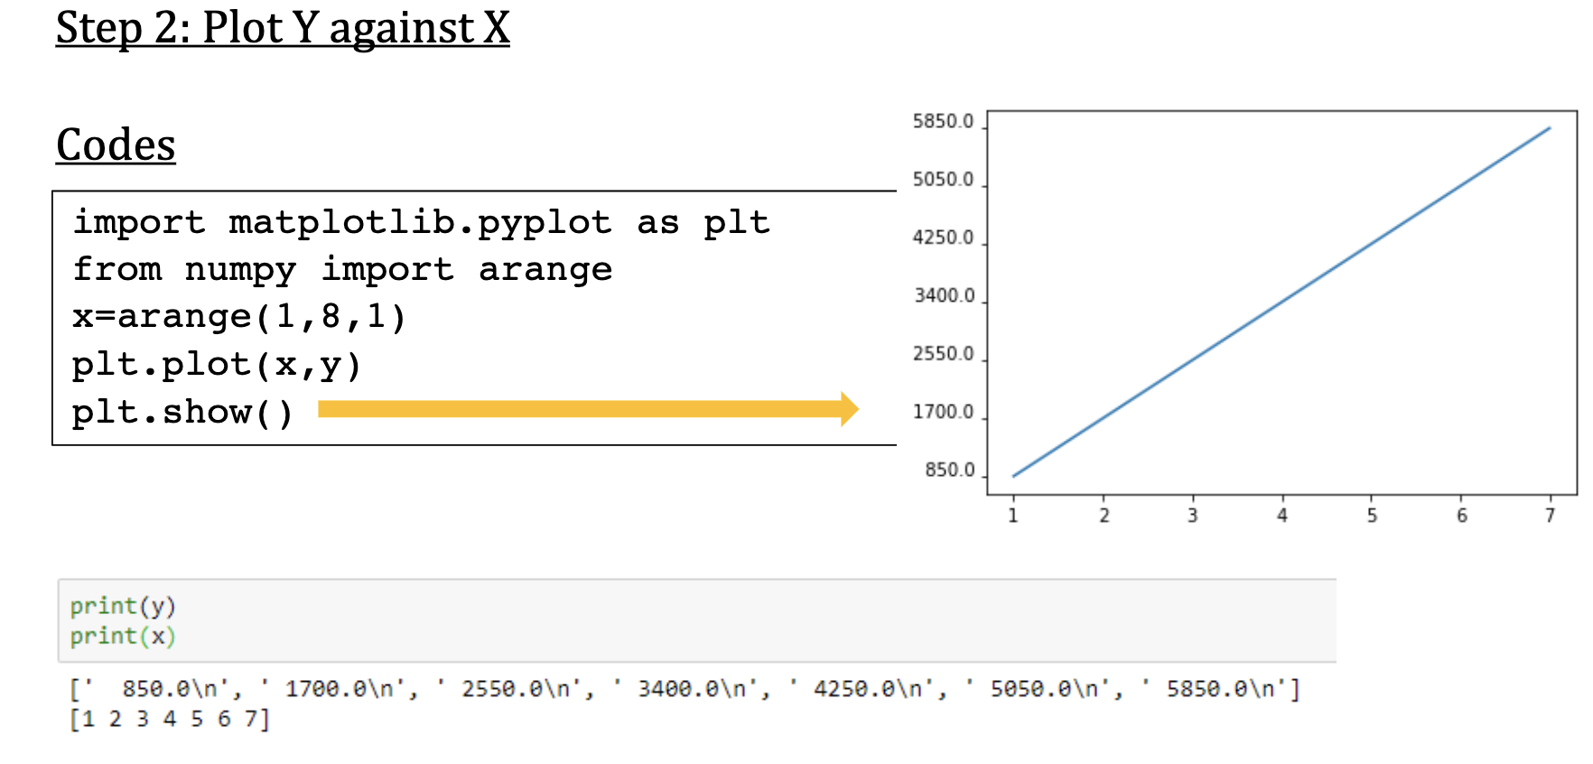Screen dimensions: 1593x764
Task: Click the underlined "Codes" heading
Action: [116, 145]
